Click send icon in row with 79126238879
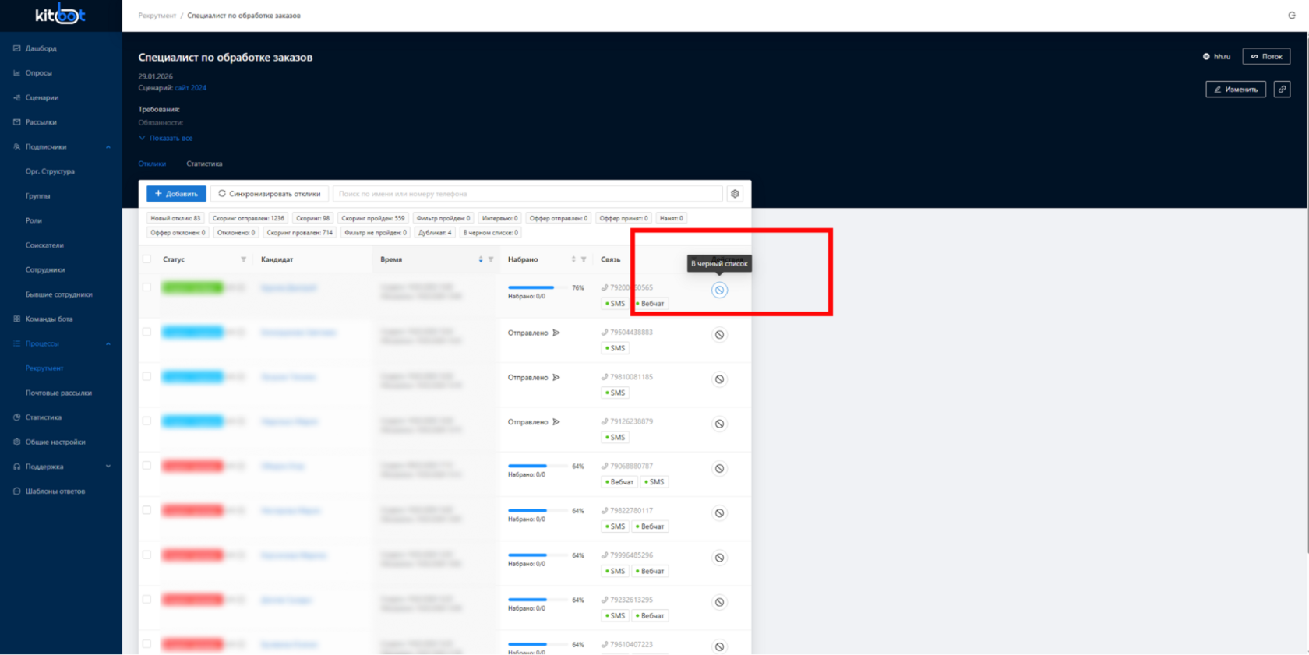The height and width of the screenshot is (655, 1309). pos(556,422)
